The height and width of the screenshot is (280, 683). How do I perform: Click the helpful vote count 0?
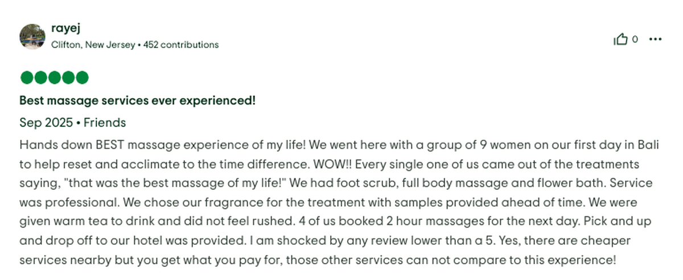pos(635,39)
